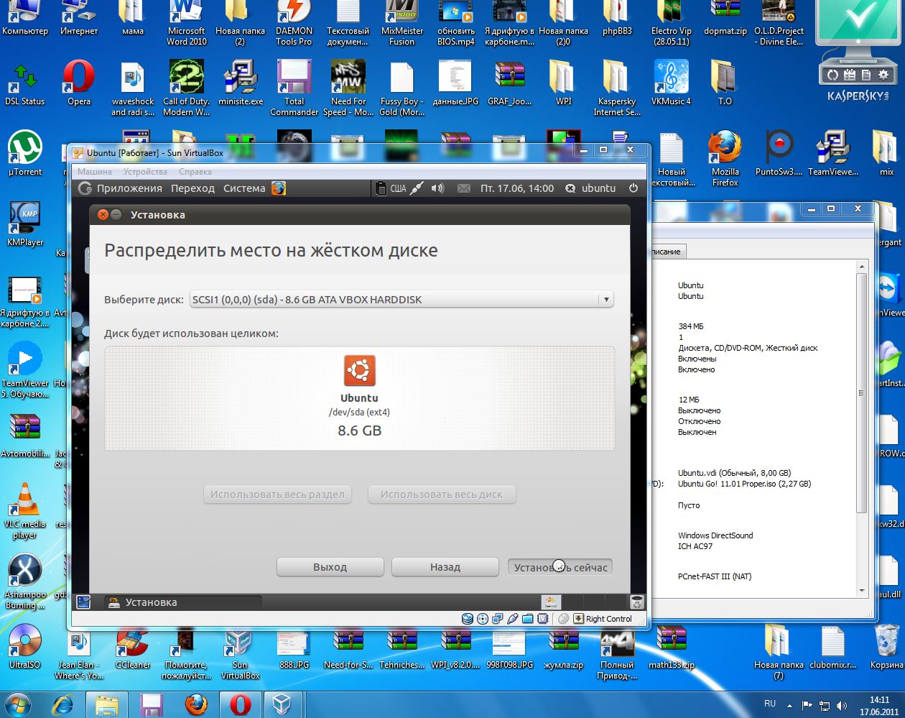This screenshot has height=718, width=905.
Task: Open the clock showing Пт. 17.06, 14:00
Action: [517, 188]
